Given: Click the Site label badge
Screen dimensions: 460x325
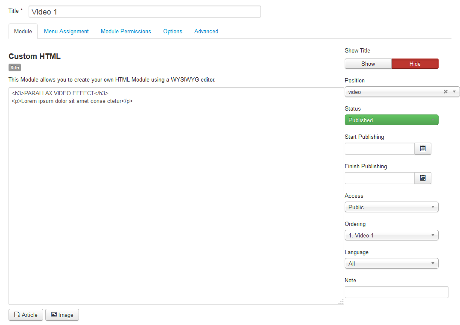Looking at the screenshot, I should 15,67.
